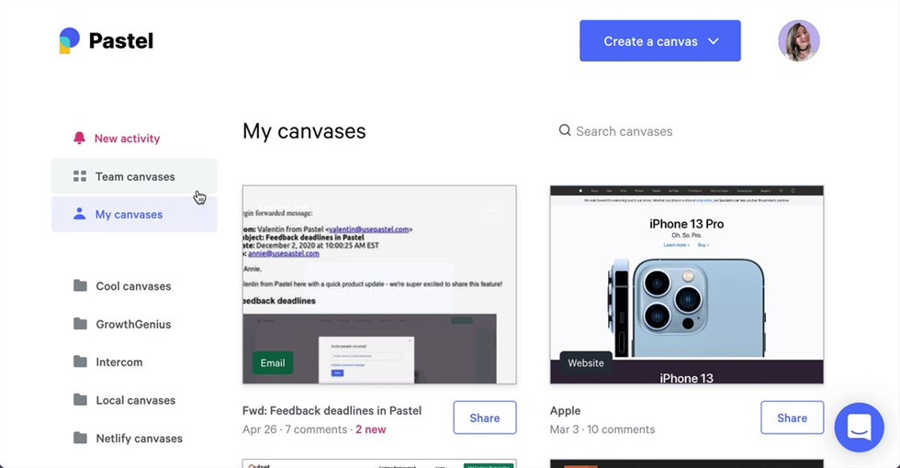Open the Apple iPhone 13 Pro thumbnail
Screen dimensions: 900x468
tap(687, 284)
